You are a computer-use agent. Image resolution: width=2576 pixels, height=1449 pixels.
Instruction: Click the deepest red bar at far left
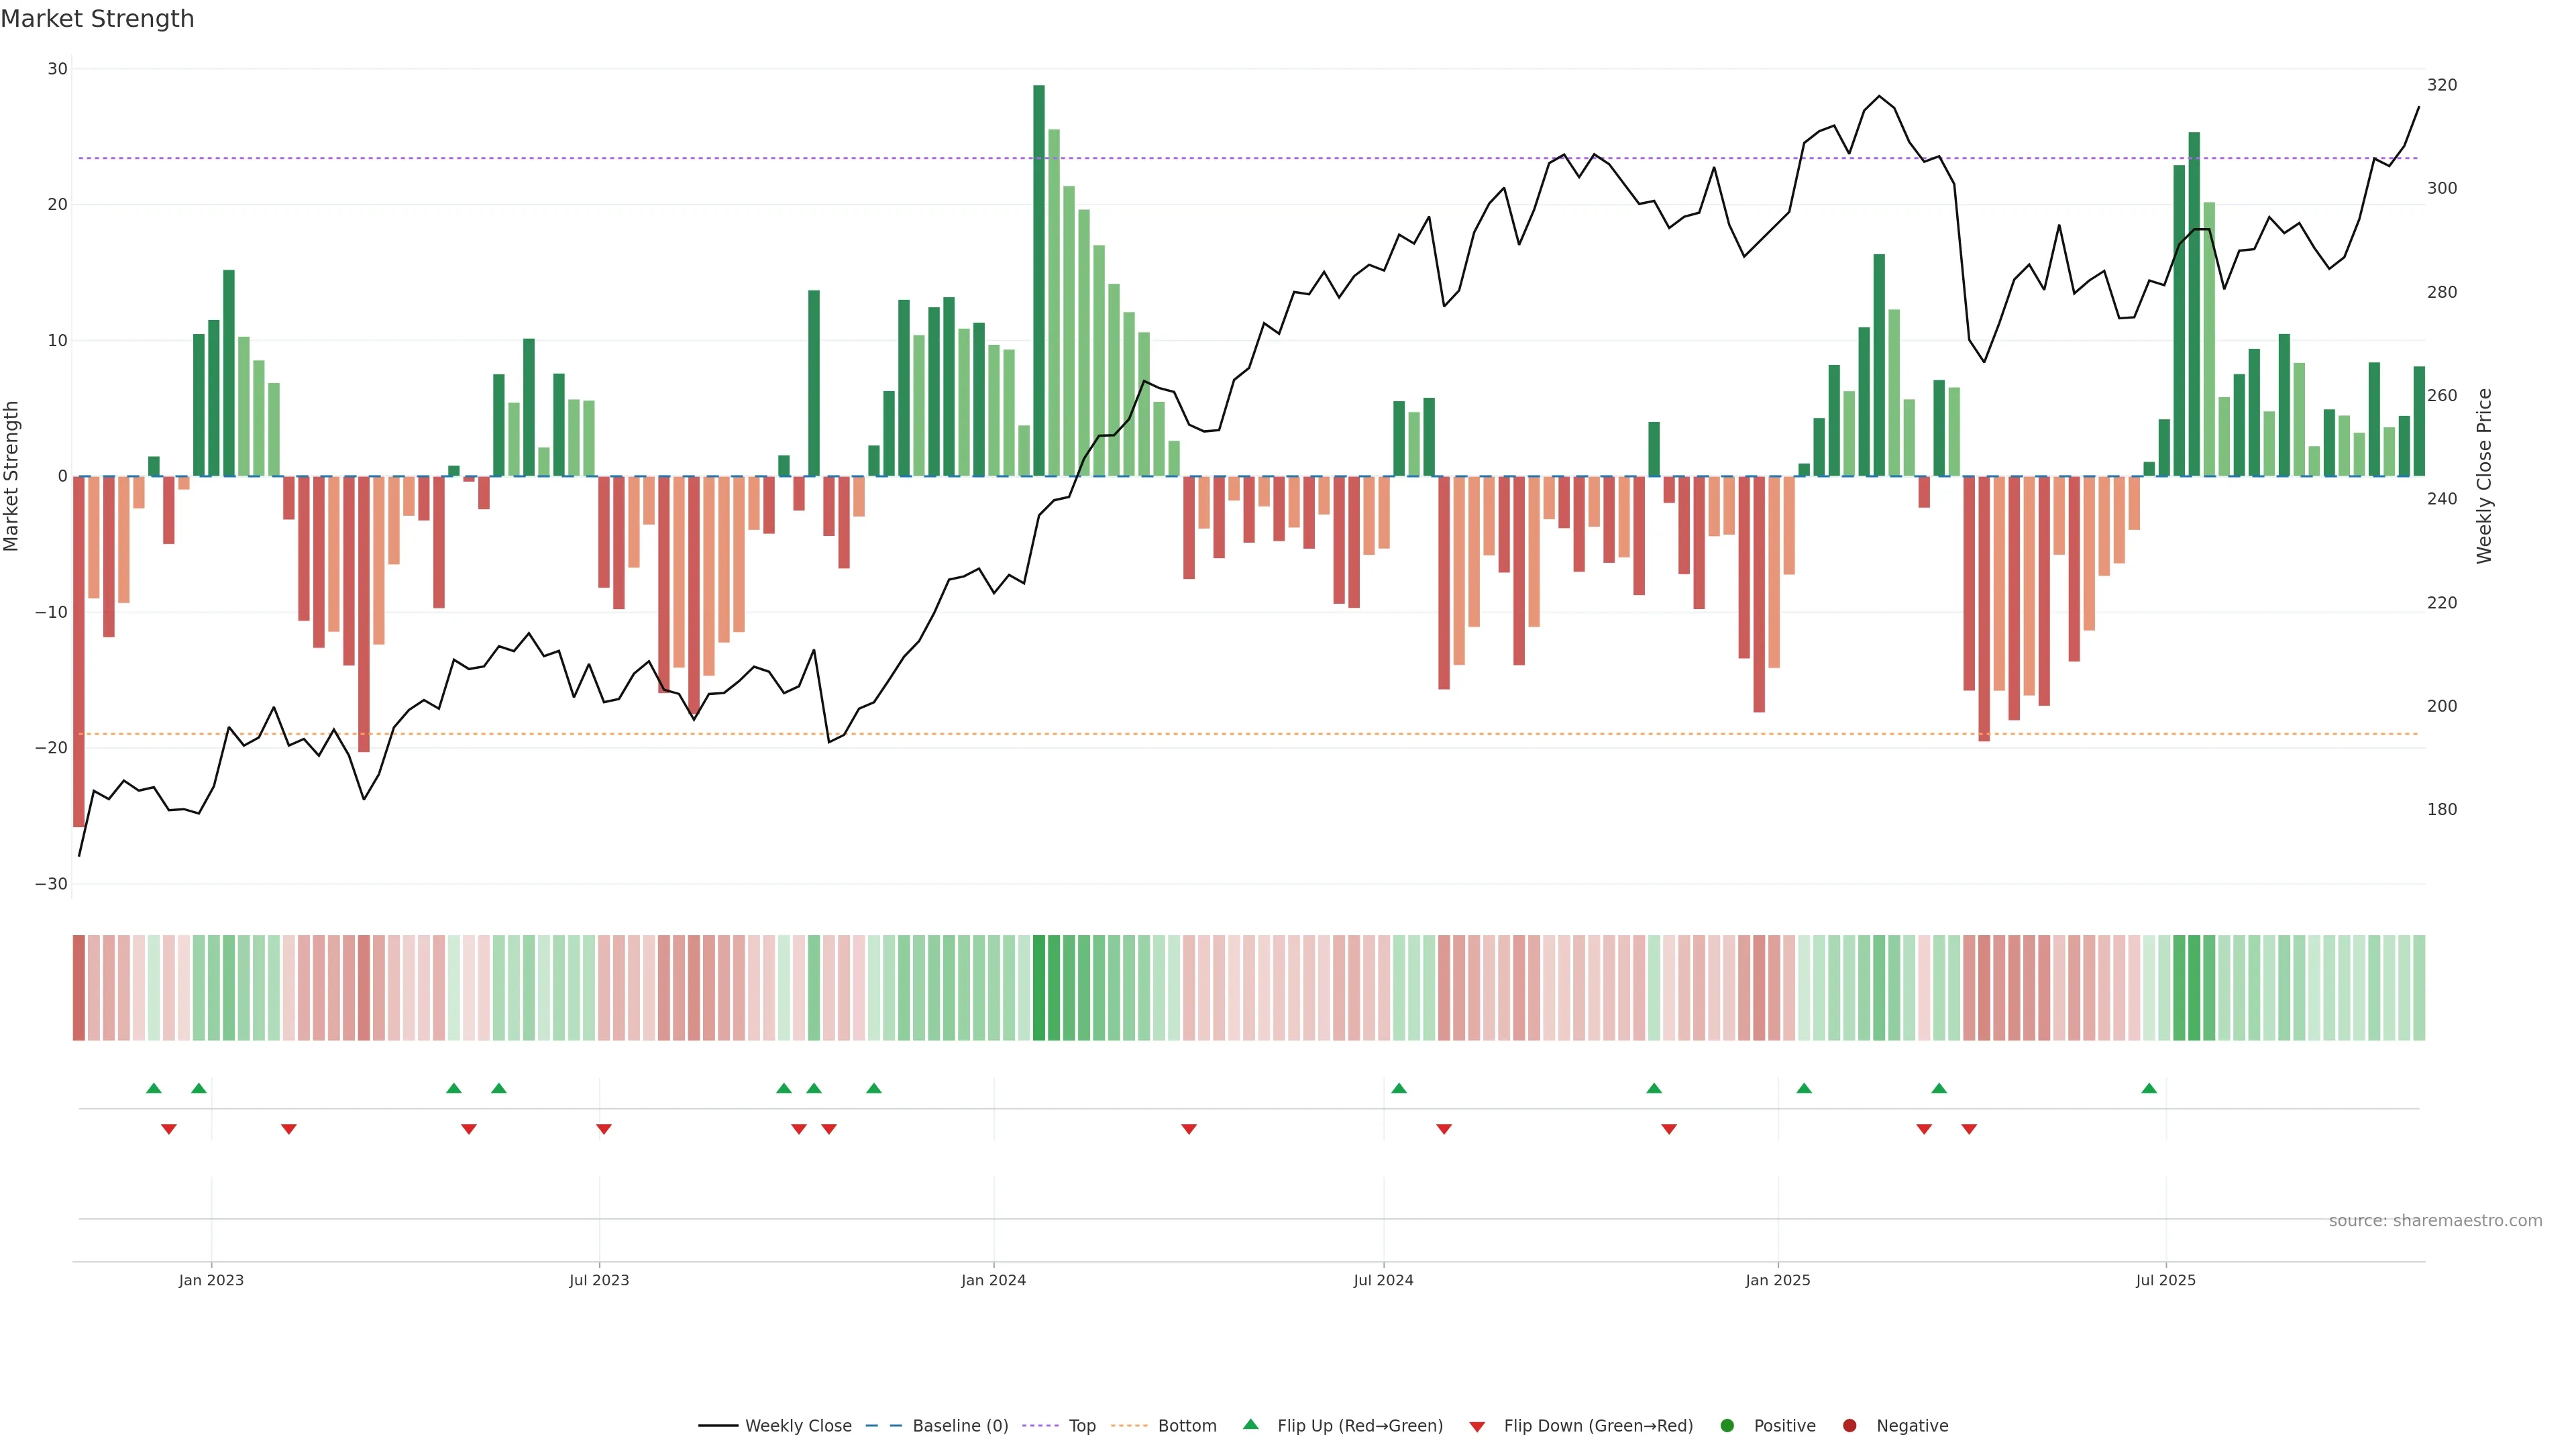pyautogui.click(x=79, y=650)
